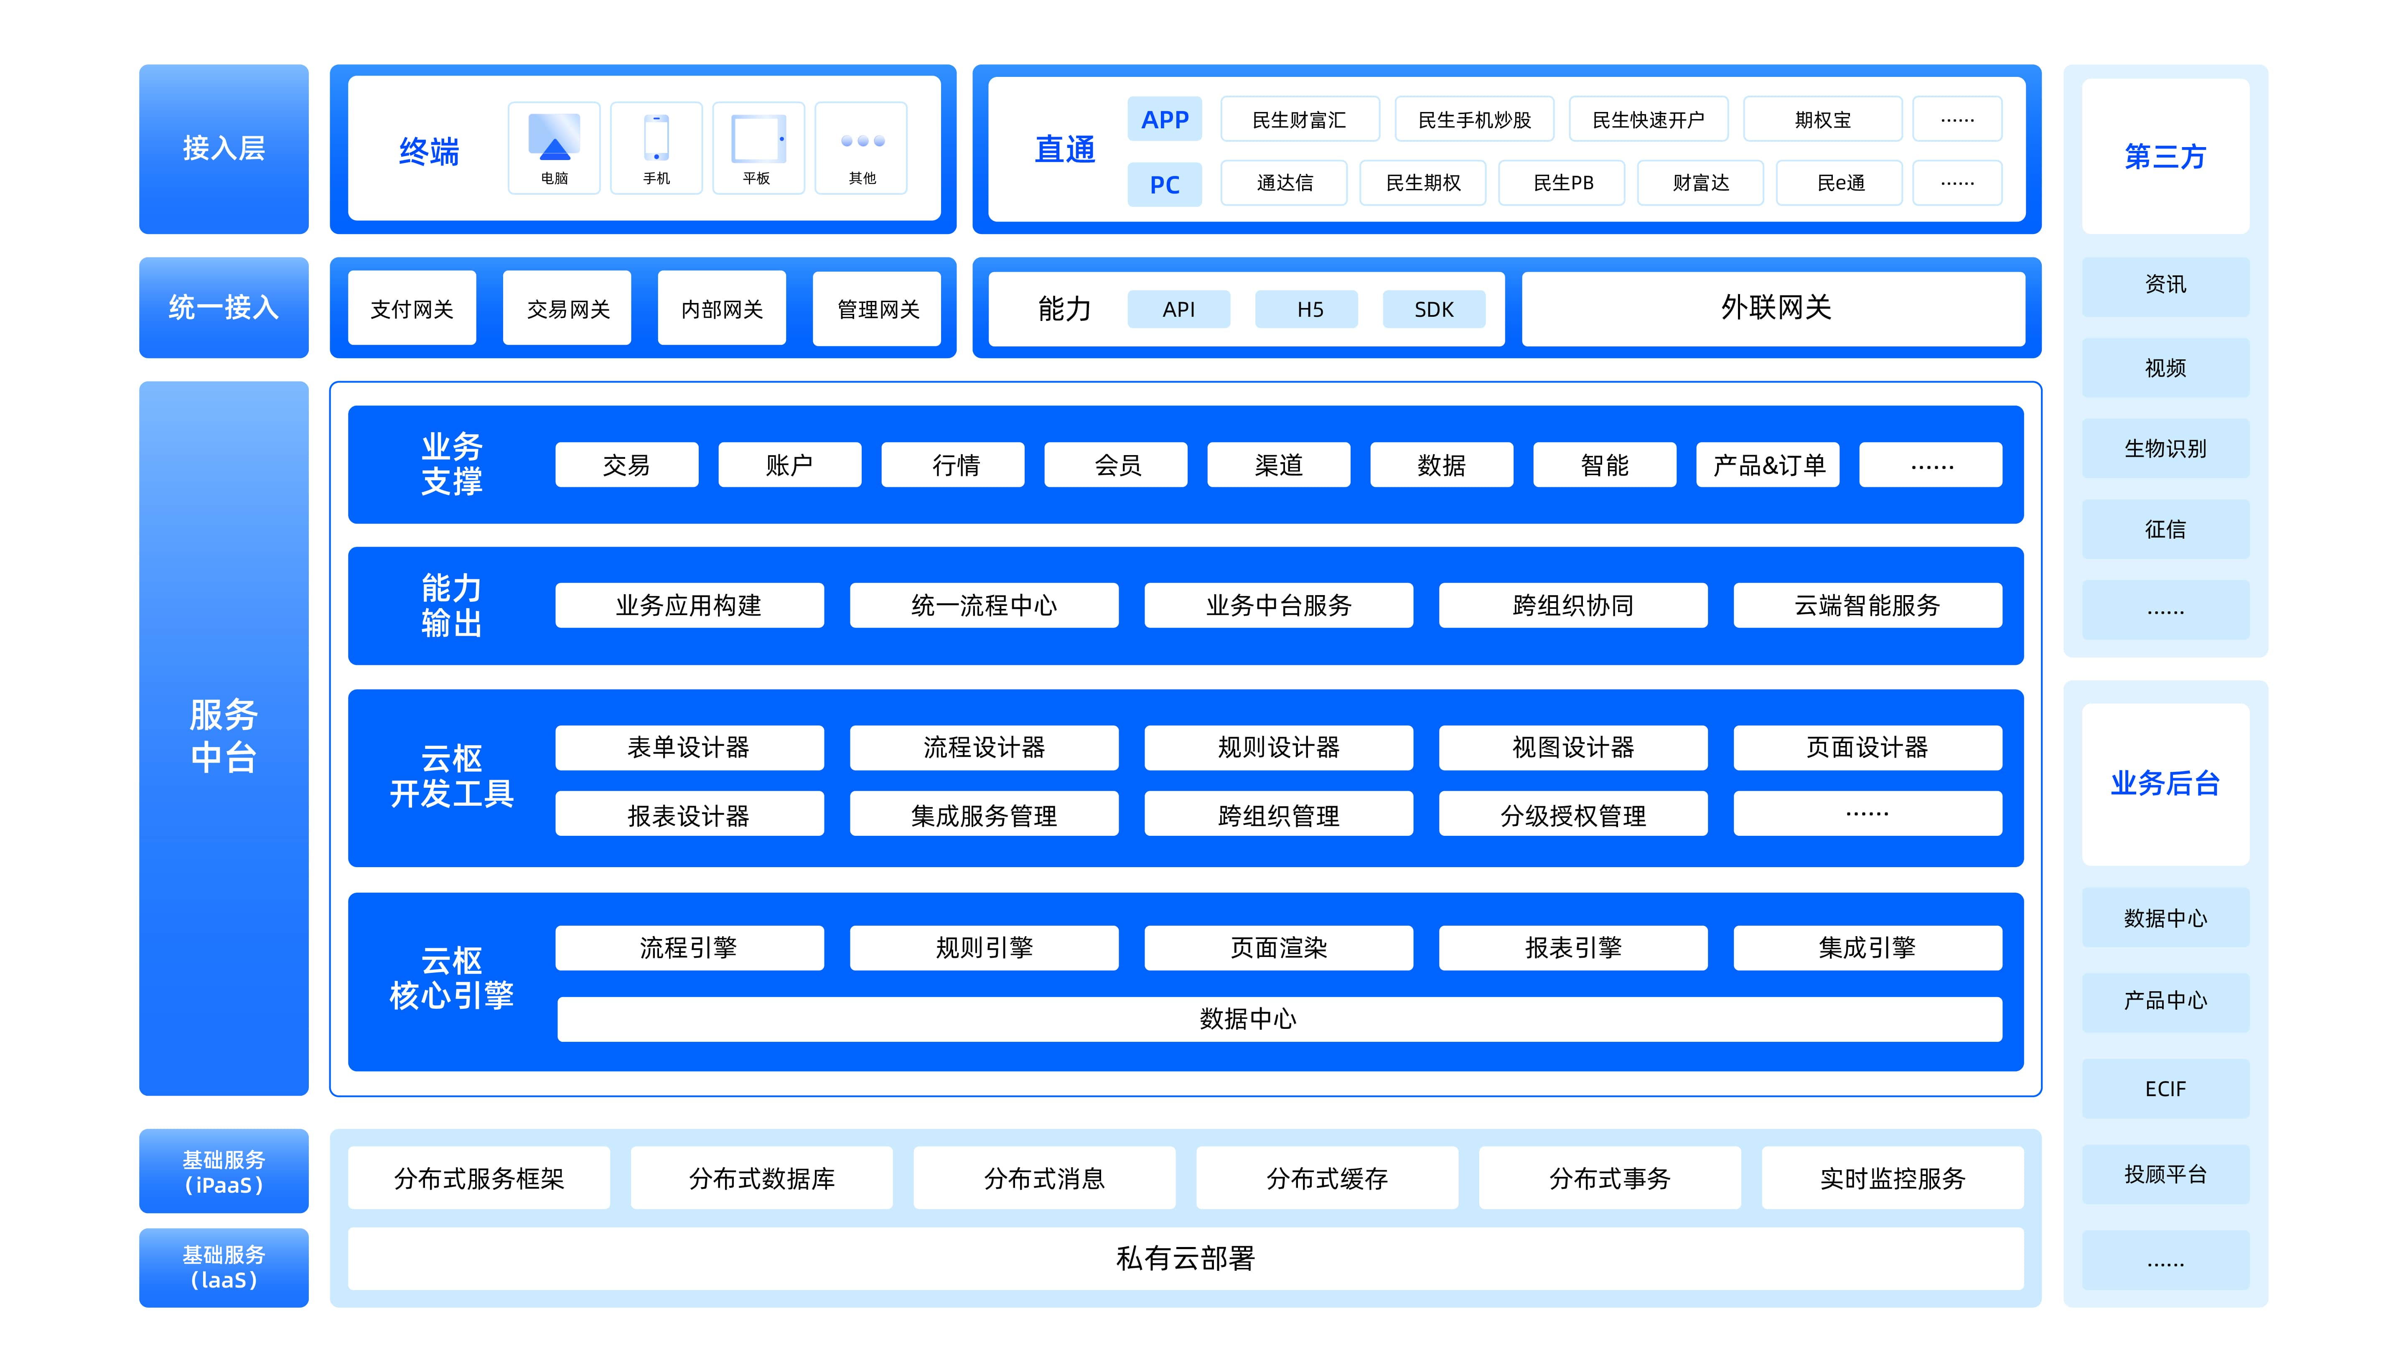The height and width of the screenshot is (1354, 2407).
Task: Click the 期权宝 box
Action: [1822, 120]
